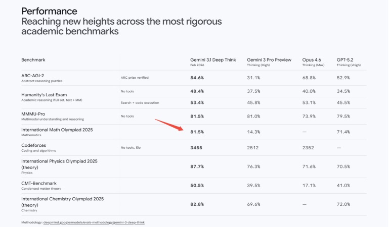Screen dimensions: 390x227
Task: Select the 17.1% score
Action: click(x=309, y=186)
